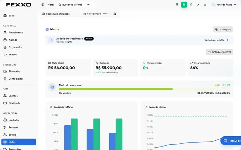Image resolution: width=241 pixels, height=150 pixels.
Task: Click the lock icon beside Caixa principal
Action: [x=115, y=14]
